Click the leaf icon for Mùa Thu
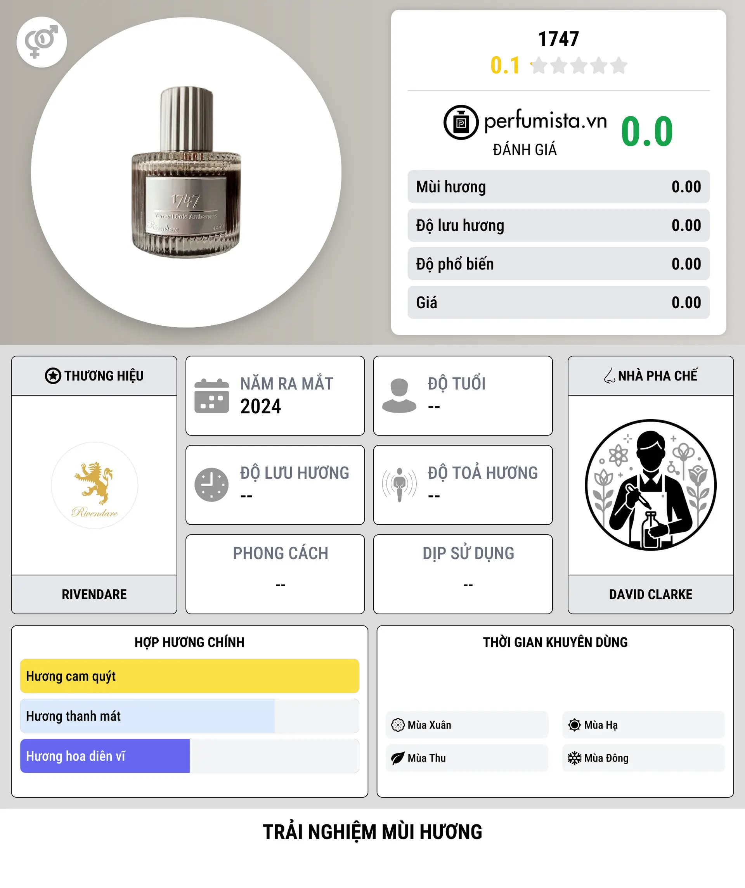 coord(398,758)
